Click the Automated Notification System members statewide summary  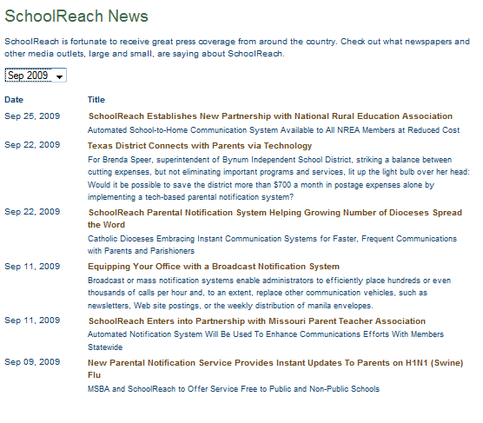click(x=266, y=340)
